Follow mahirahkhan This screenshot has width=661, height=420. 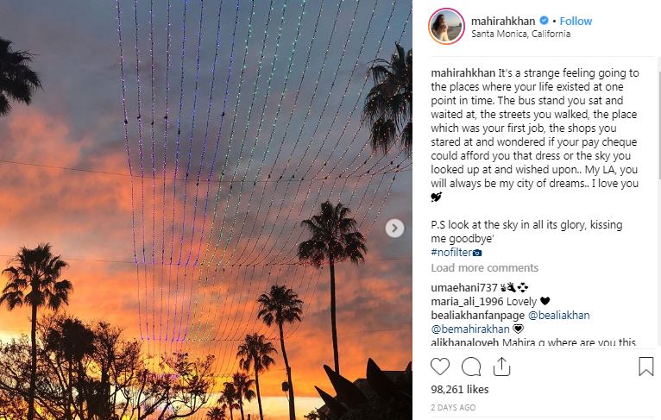click(576, 21)
